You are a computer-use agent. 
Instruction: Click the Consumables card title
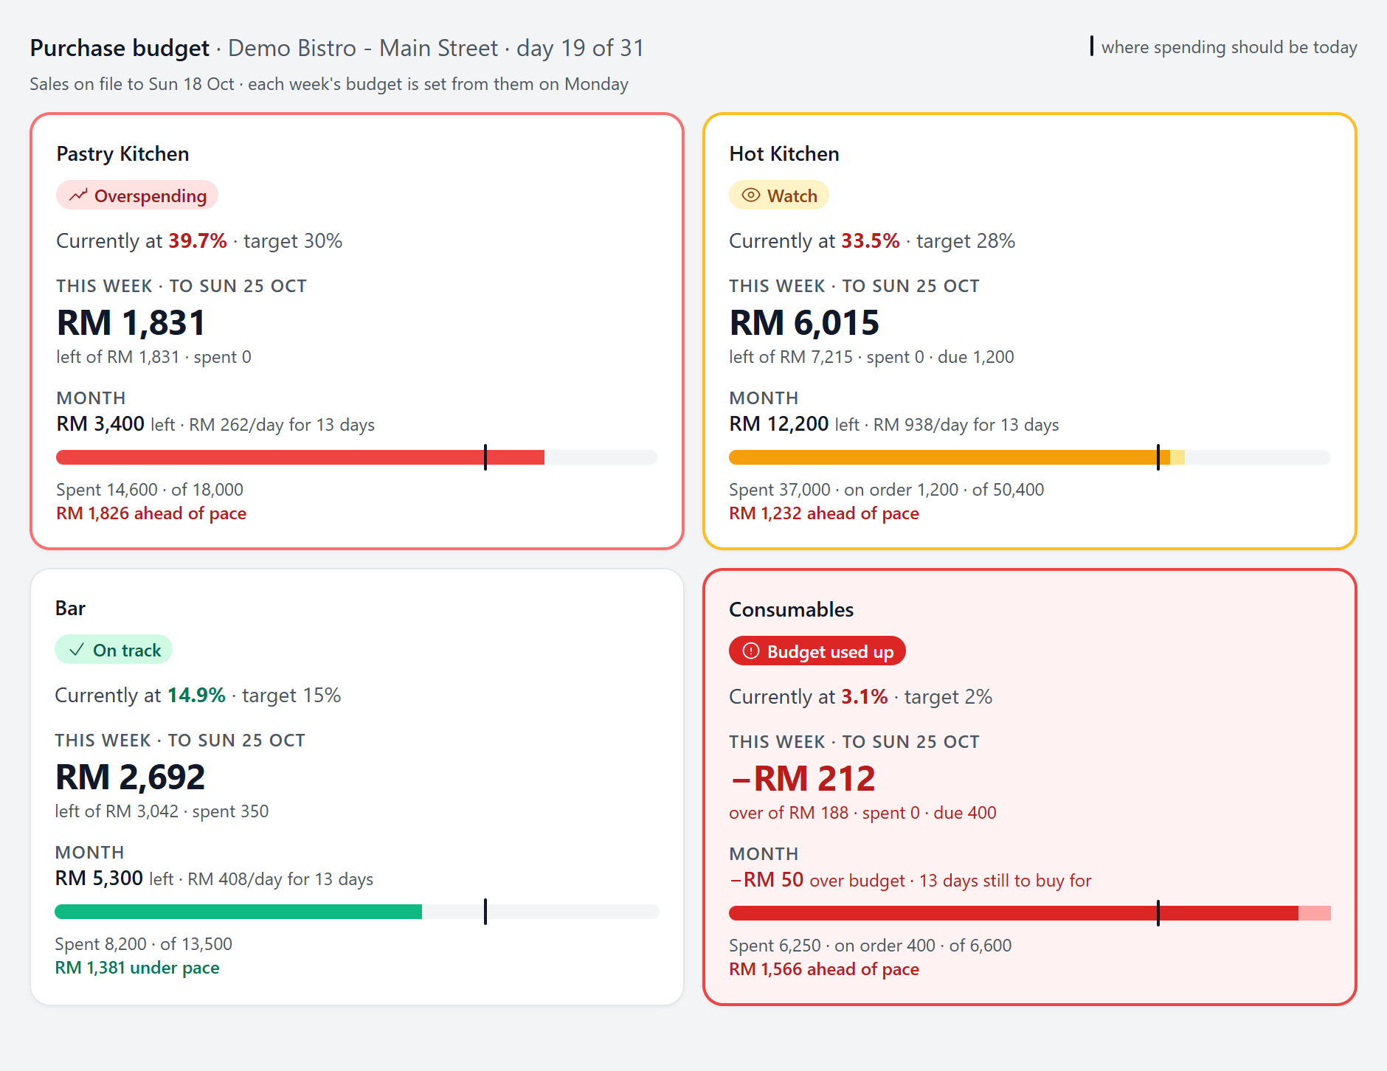pyautogui.click(x=791, y=609)
